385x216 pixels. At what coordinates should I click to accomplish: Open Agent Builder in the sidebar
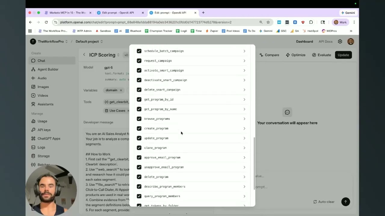[52, 69]
